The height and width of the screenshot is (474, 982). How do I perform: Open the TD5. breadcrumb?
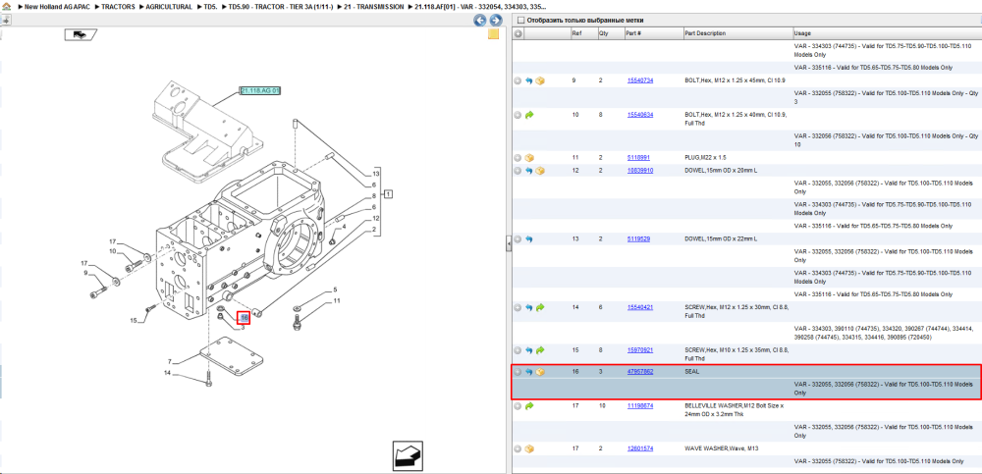(210, 6)
